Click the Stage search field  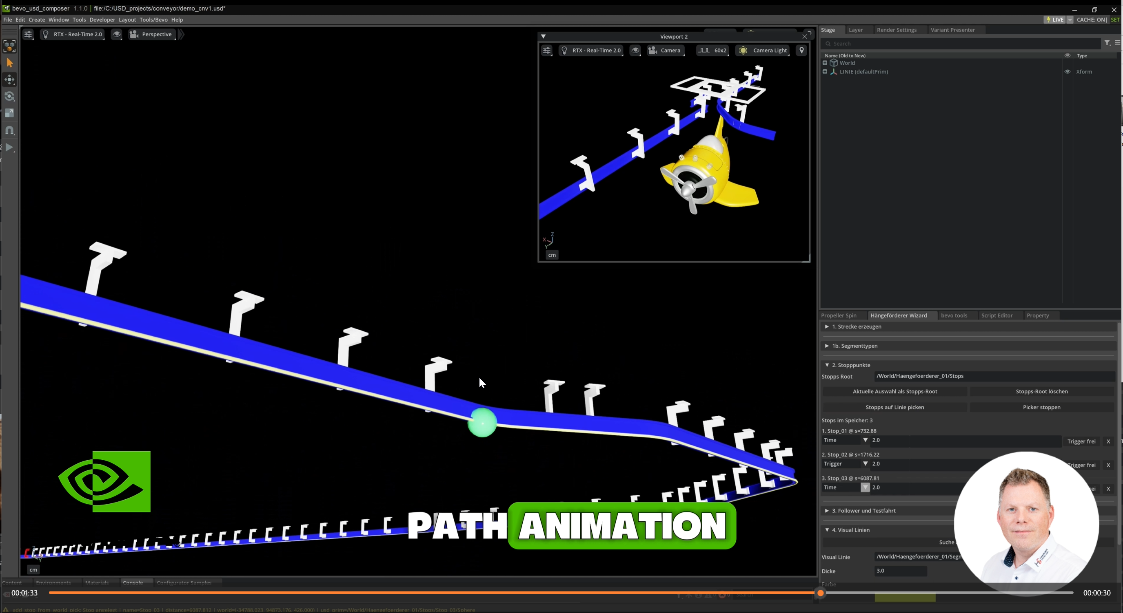(961, 44)
